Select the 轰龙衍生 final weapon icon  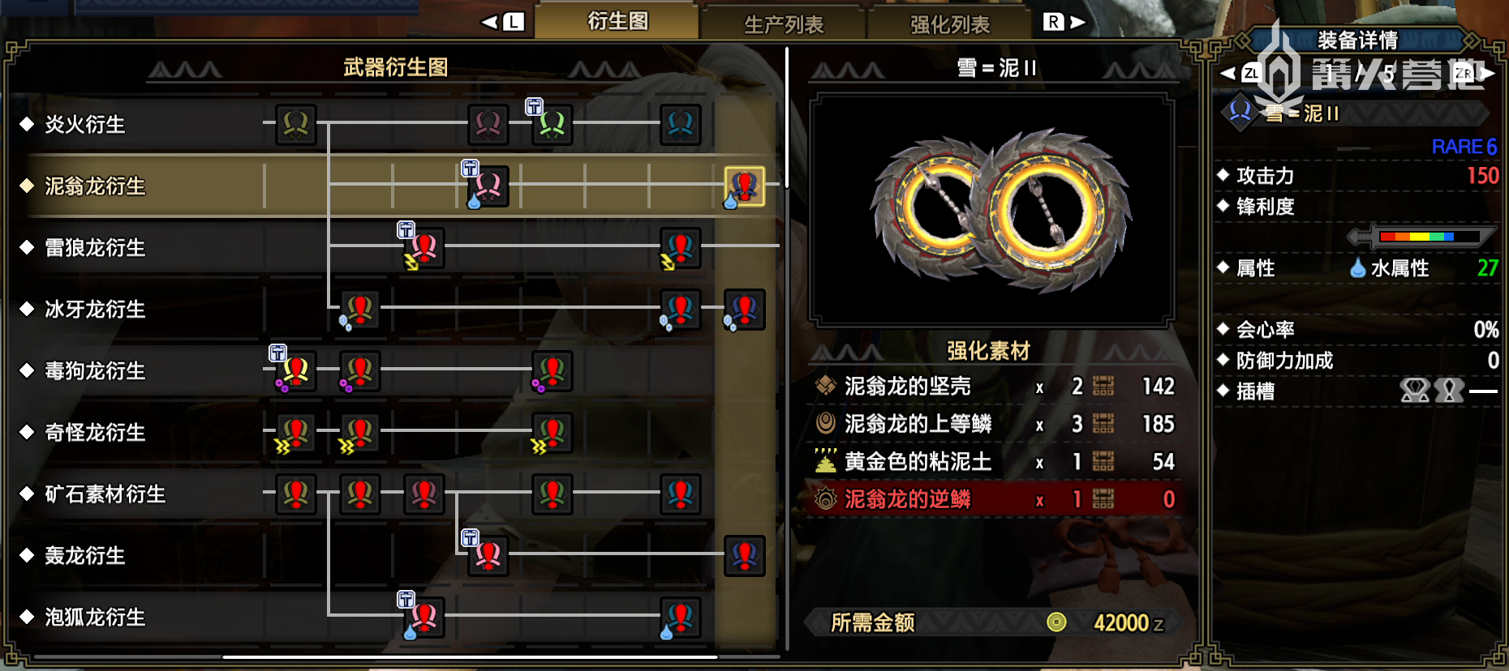coord(745,556)
